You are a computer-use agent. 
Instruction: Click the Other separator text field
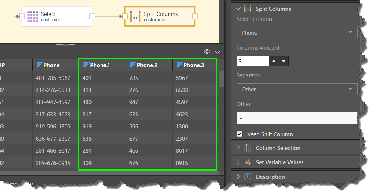(297, 118)
